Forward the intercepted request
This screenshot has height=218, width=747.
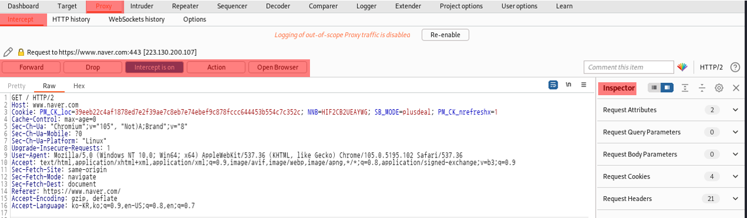[31, 67]
